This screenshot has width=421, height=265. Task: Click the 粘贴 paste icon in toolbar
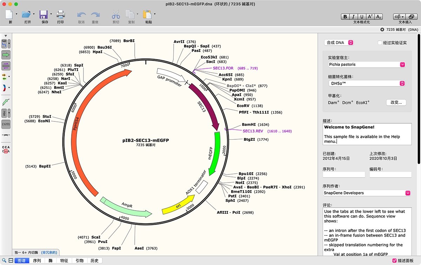click(148, 15)
